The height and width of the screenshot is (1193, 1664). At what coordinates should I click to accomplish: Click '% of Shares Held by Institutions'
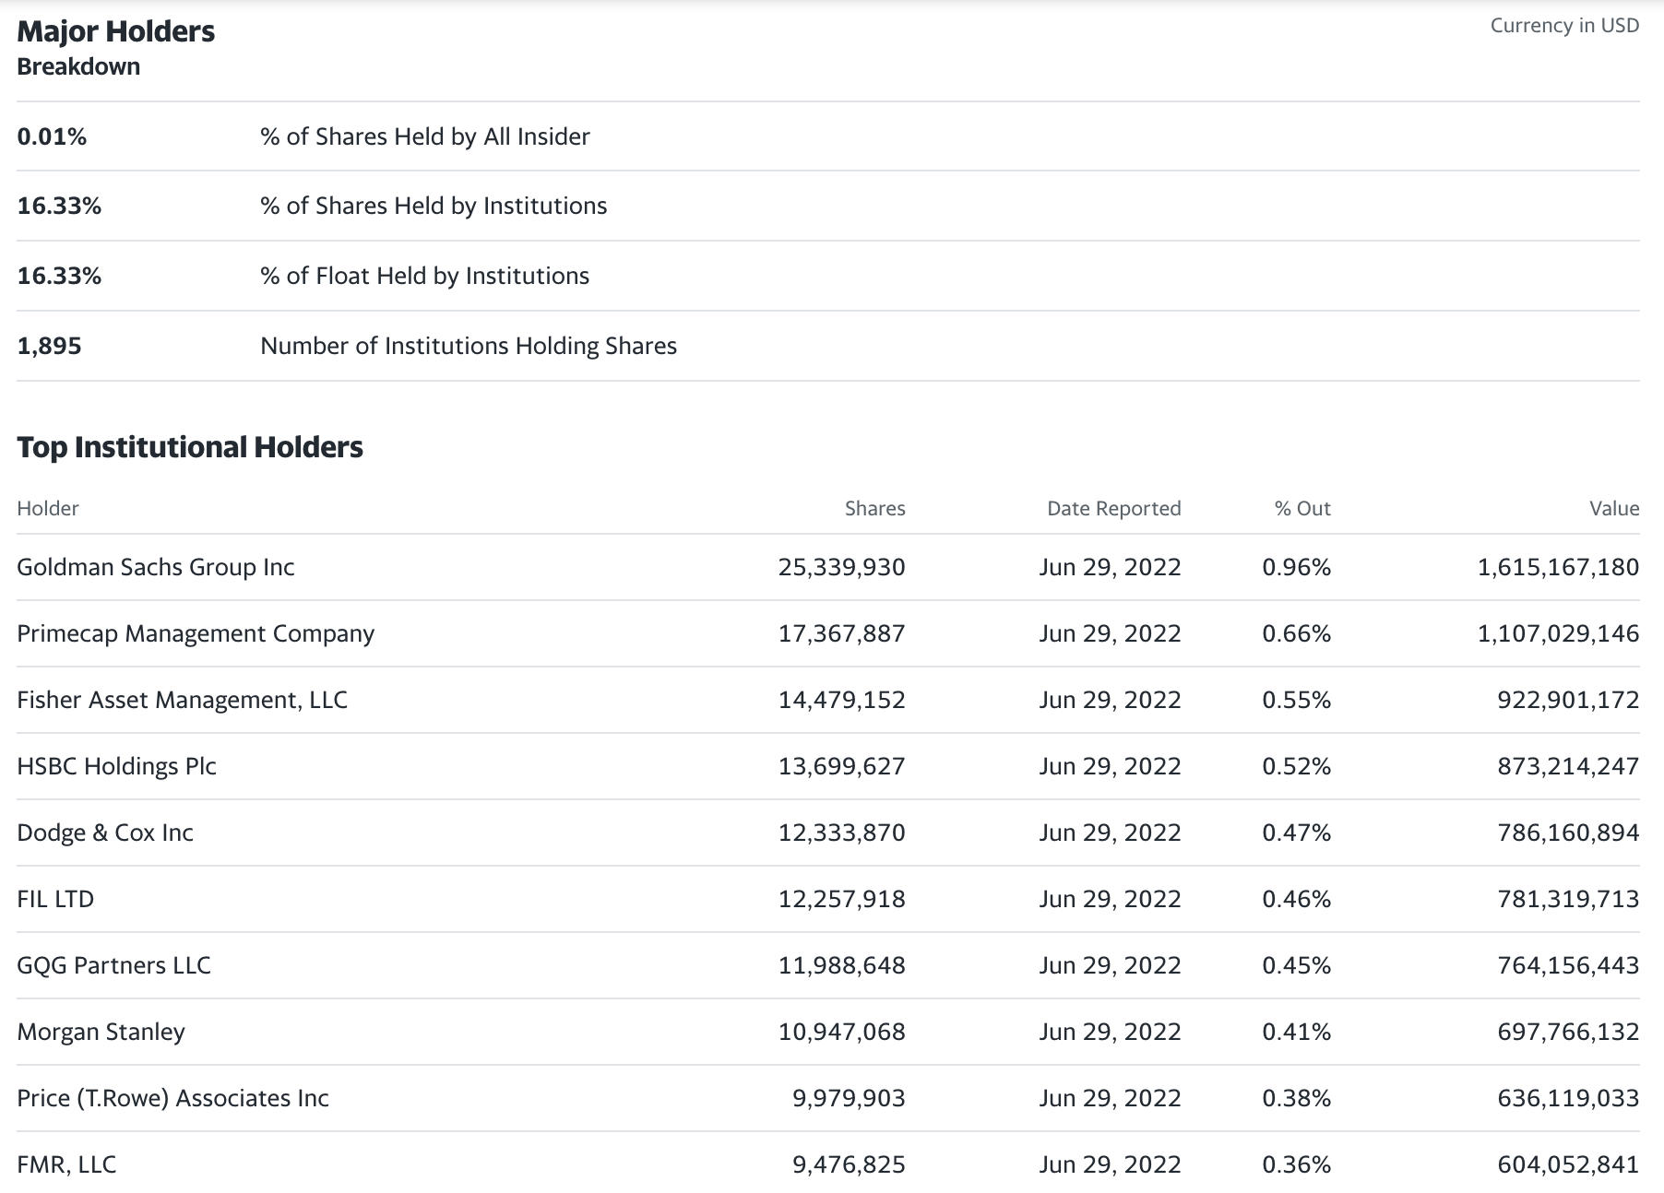point(434,206)
